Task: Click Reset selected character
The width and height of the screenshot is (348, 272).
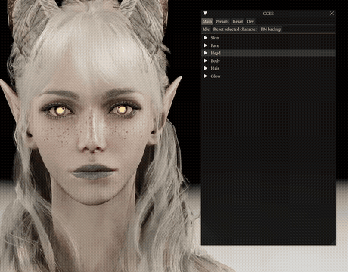Action: [x=235, y=29]
